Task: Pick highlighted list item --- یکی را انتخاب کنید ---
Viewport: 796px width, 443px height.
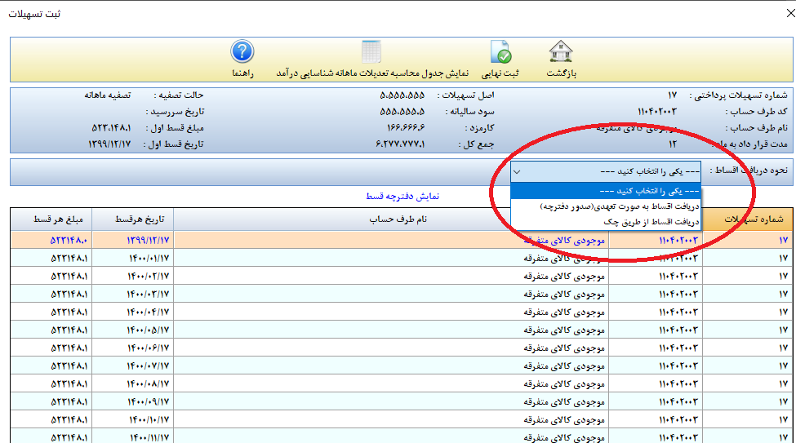Action: pyautogui.click(x=606, y=191)
